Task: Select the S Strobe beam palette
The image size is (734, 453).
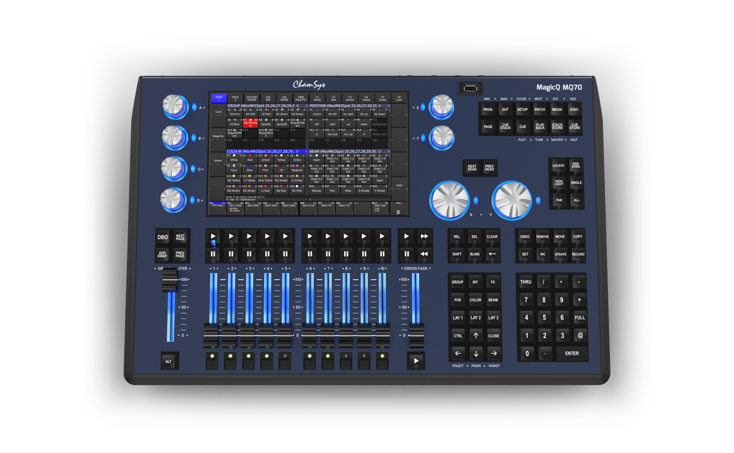Action: click(364, 191)
